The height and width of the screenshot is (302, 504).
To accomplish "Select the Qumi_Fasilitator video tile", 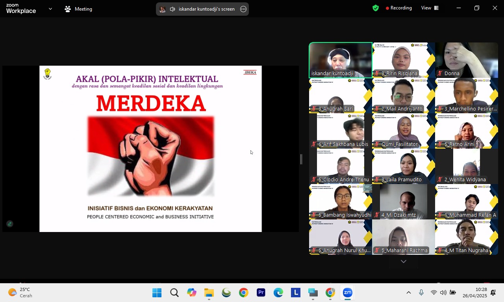I will pos(404,131).
